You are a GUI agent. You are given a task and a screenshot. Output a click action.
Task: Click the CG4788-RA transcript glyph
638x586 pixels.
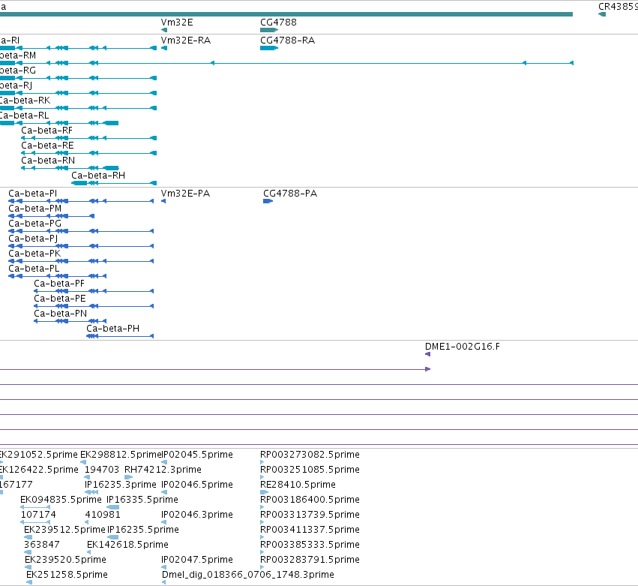(269, 48)
